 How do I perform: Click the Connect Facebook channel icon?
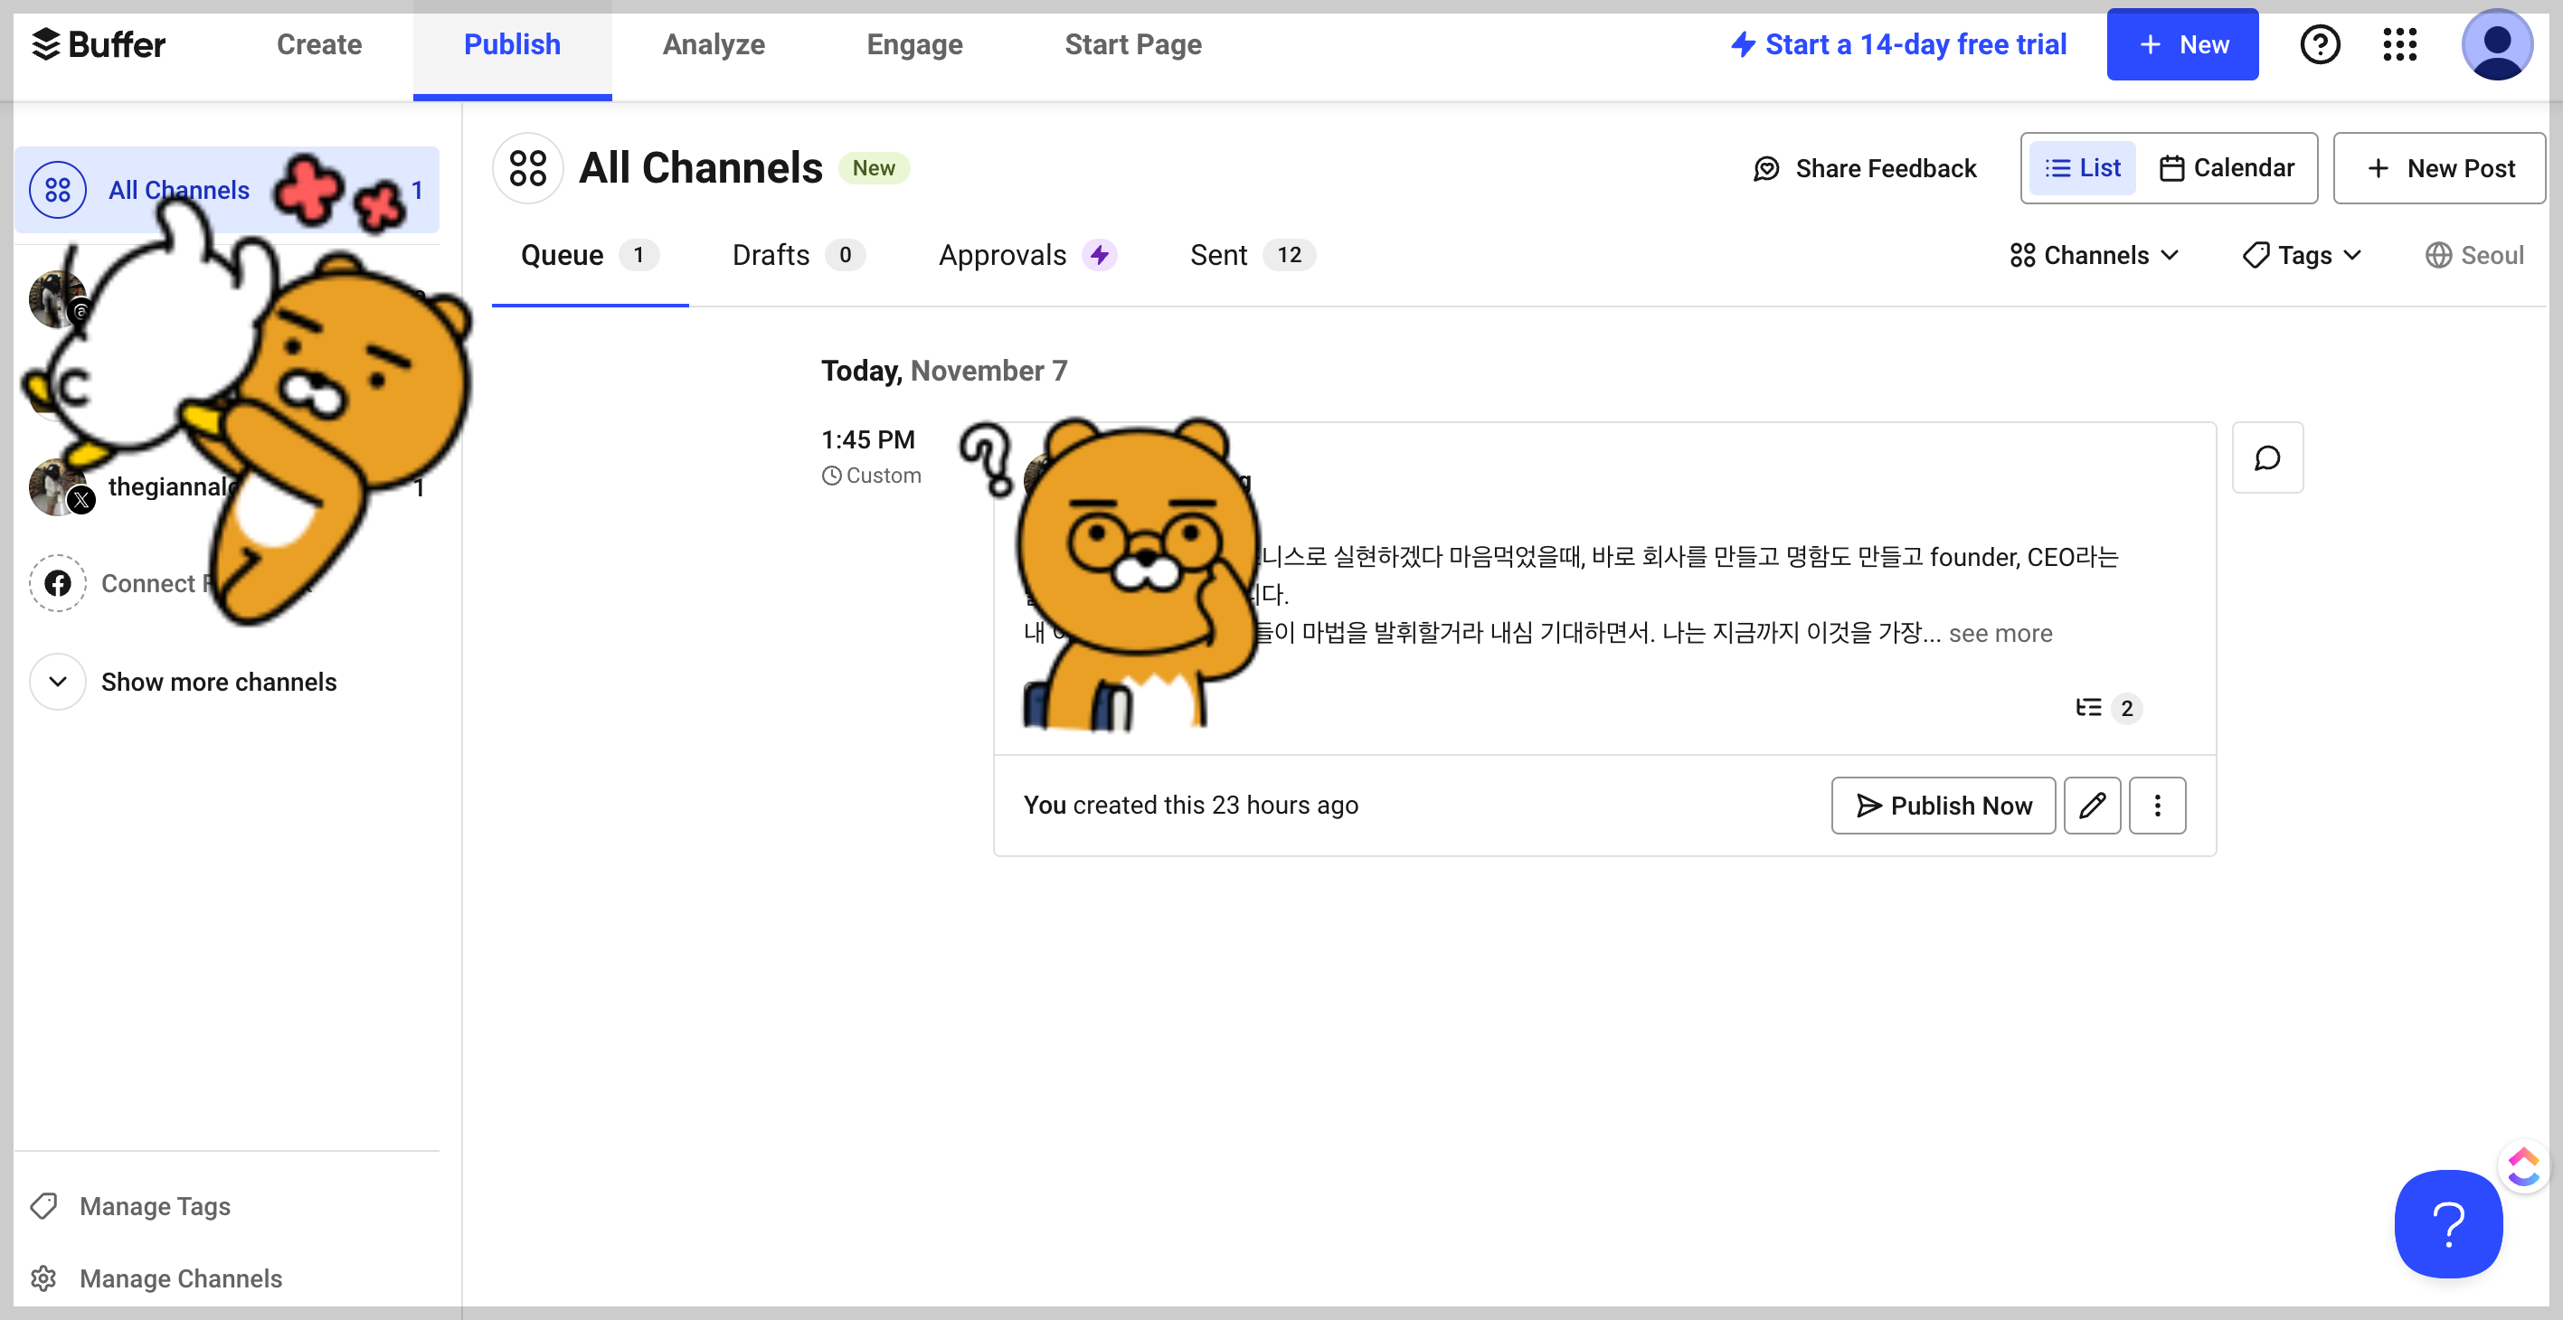58,583
